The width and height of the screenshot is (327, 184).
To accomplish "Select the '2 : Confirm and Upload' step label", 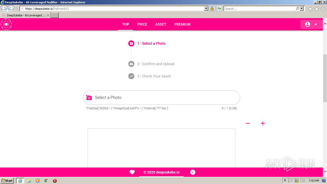I will [156, 64].
